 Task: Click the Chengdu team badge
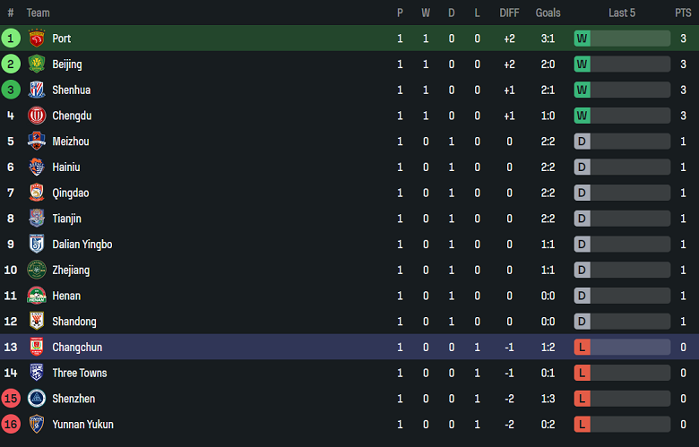coord(36,116)
